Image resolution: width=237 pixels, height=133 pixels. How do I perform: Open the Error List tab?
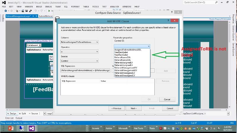tap(9, 118)
